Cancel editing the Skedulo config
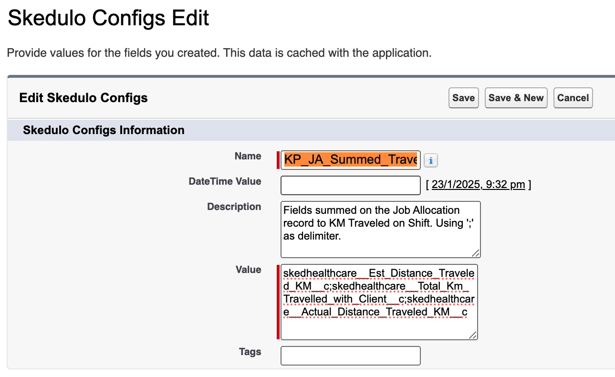The image size is (615, 377). pos(573,98)
